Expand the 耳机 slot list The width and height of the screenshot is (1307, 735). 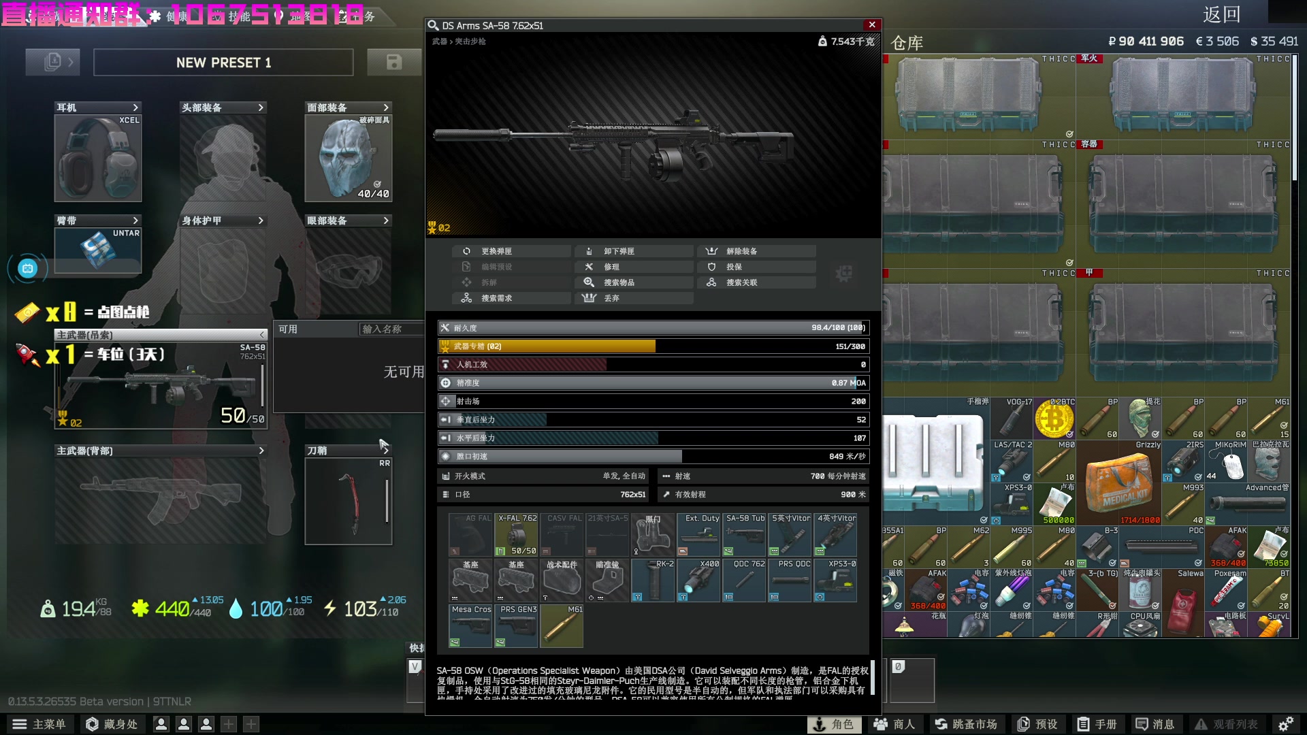(135, 108)
